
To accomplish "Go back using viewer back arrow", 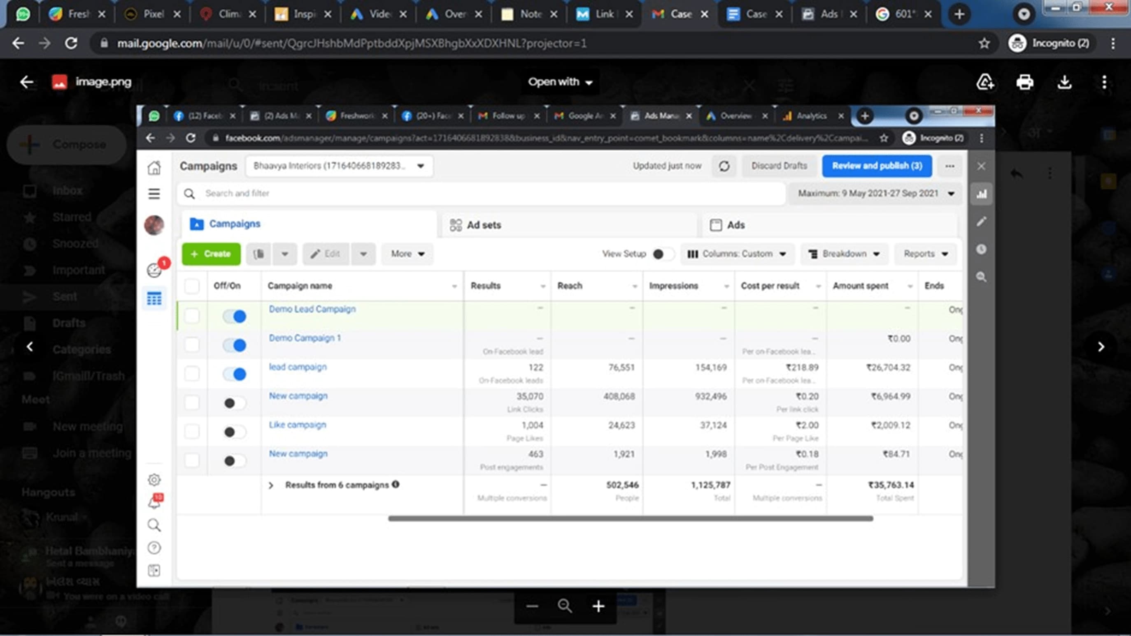I will pyautogui.click(x=27, y=82).
